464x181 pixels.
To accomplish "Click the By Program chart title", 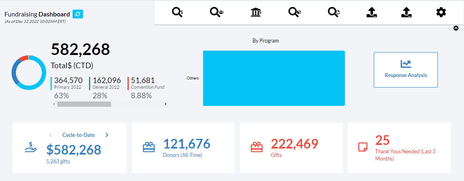I will tap(266, 41).
